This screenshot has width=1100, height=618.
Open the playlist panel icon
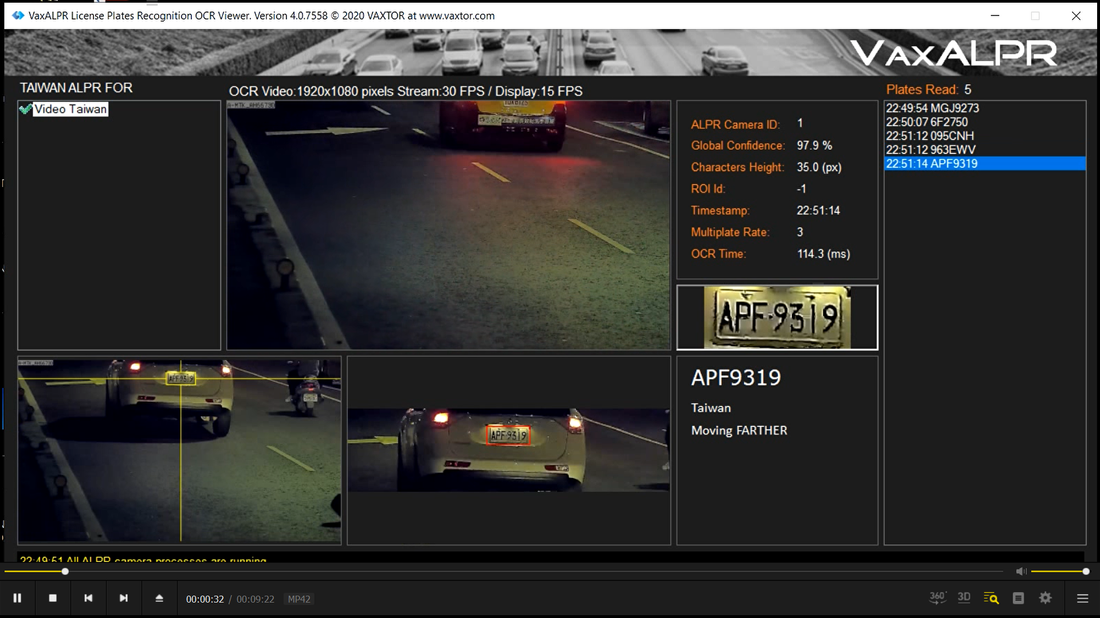(1018, 598)
